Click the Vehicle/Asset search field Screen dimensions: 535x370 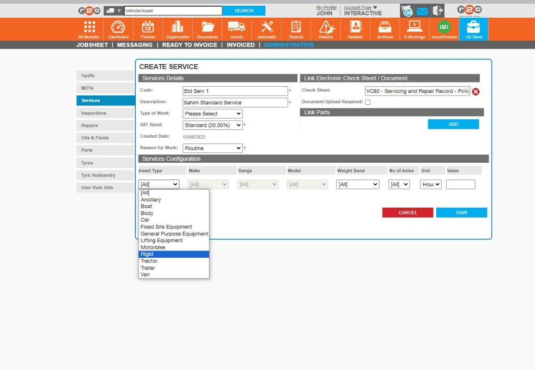tap(173, 11)
